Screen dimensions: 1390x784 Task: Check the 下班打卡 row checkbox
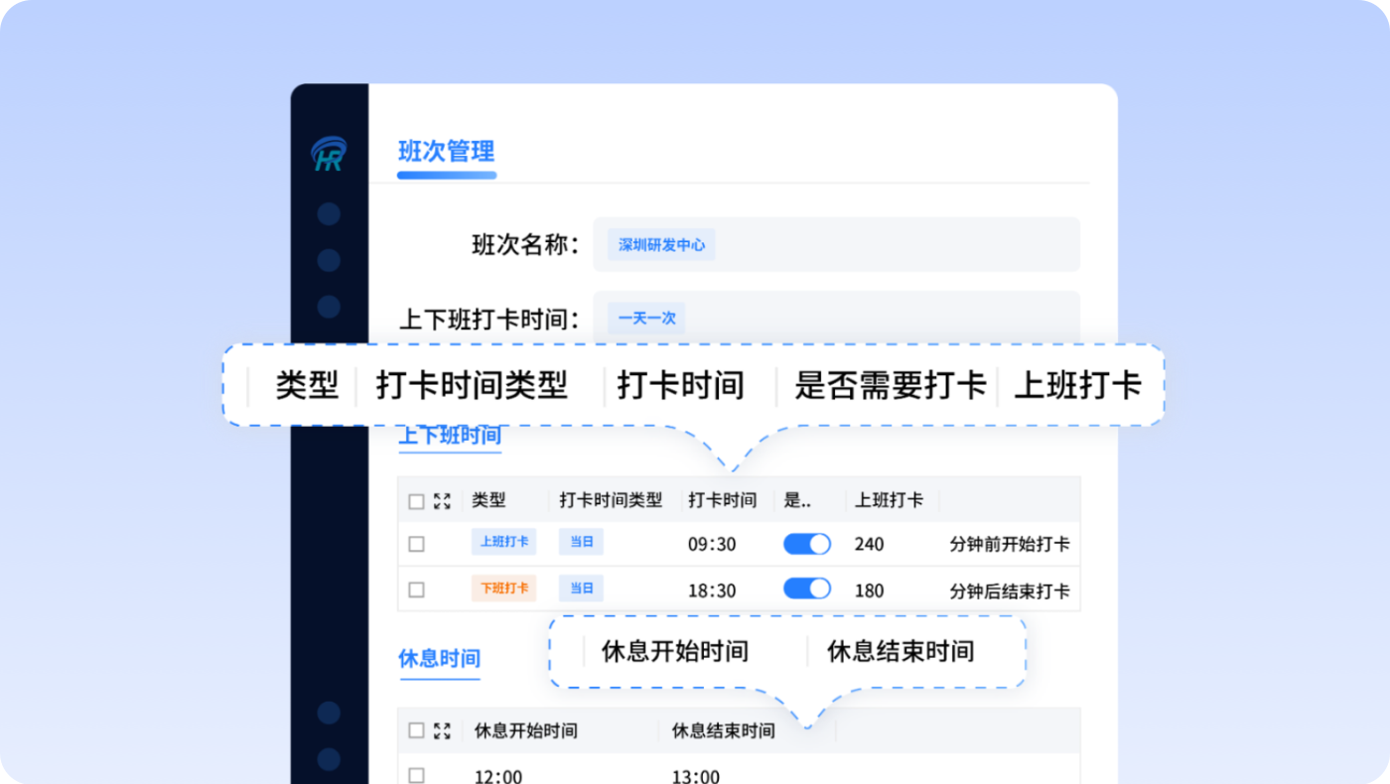[417, 589]
